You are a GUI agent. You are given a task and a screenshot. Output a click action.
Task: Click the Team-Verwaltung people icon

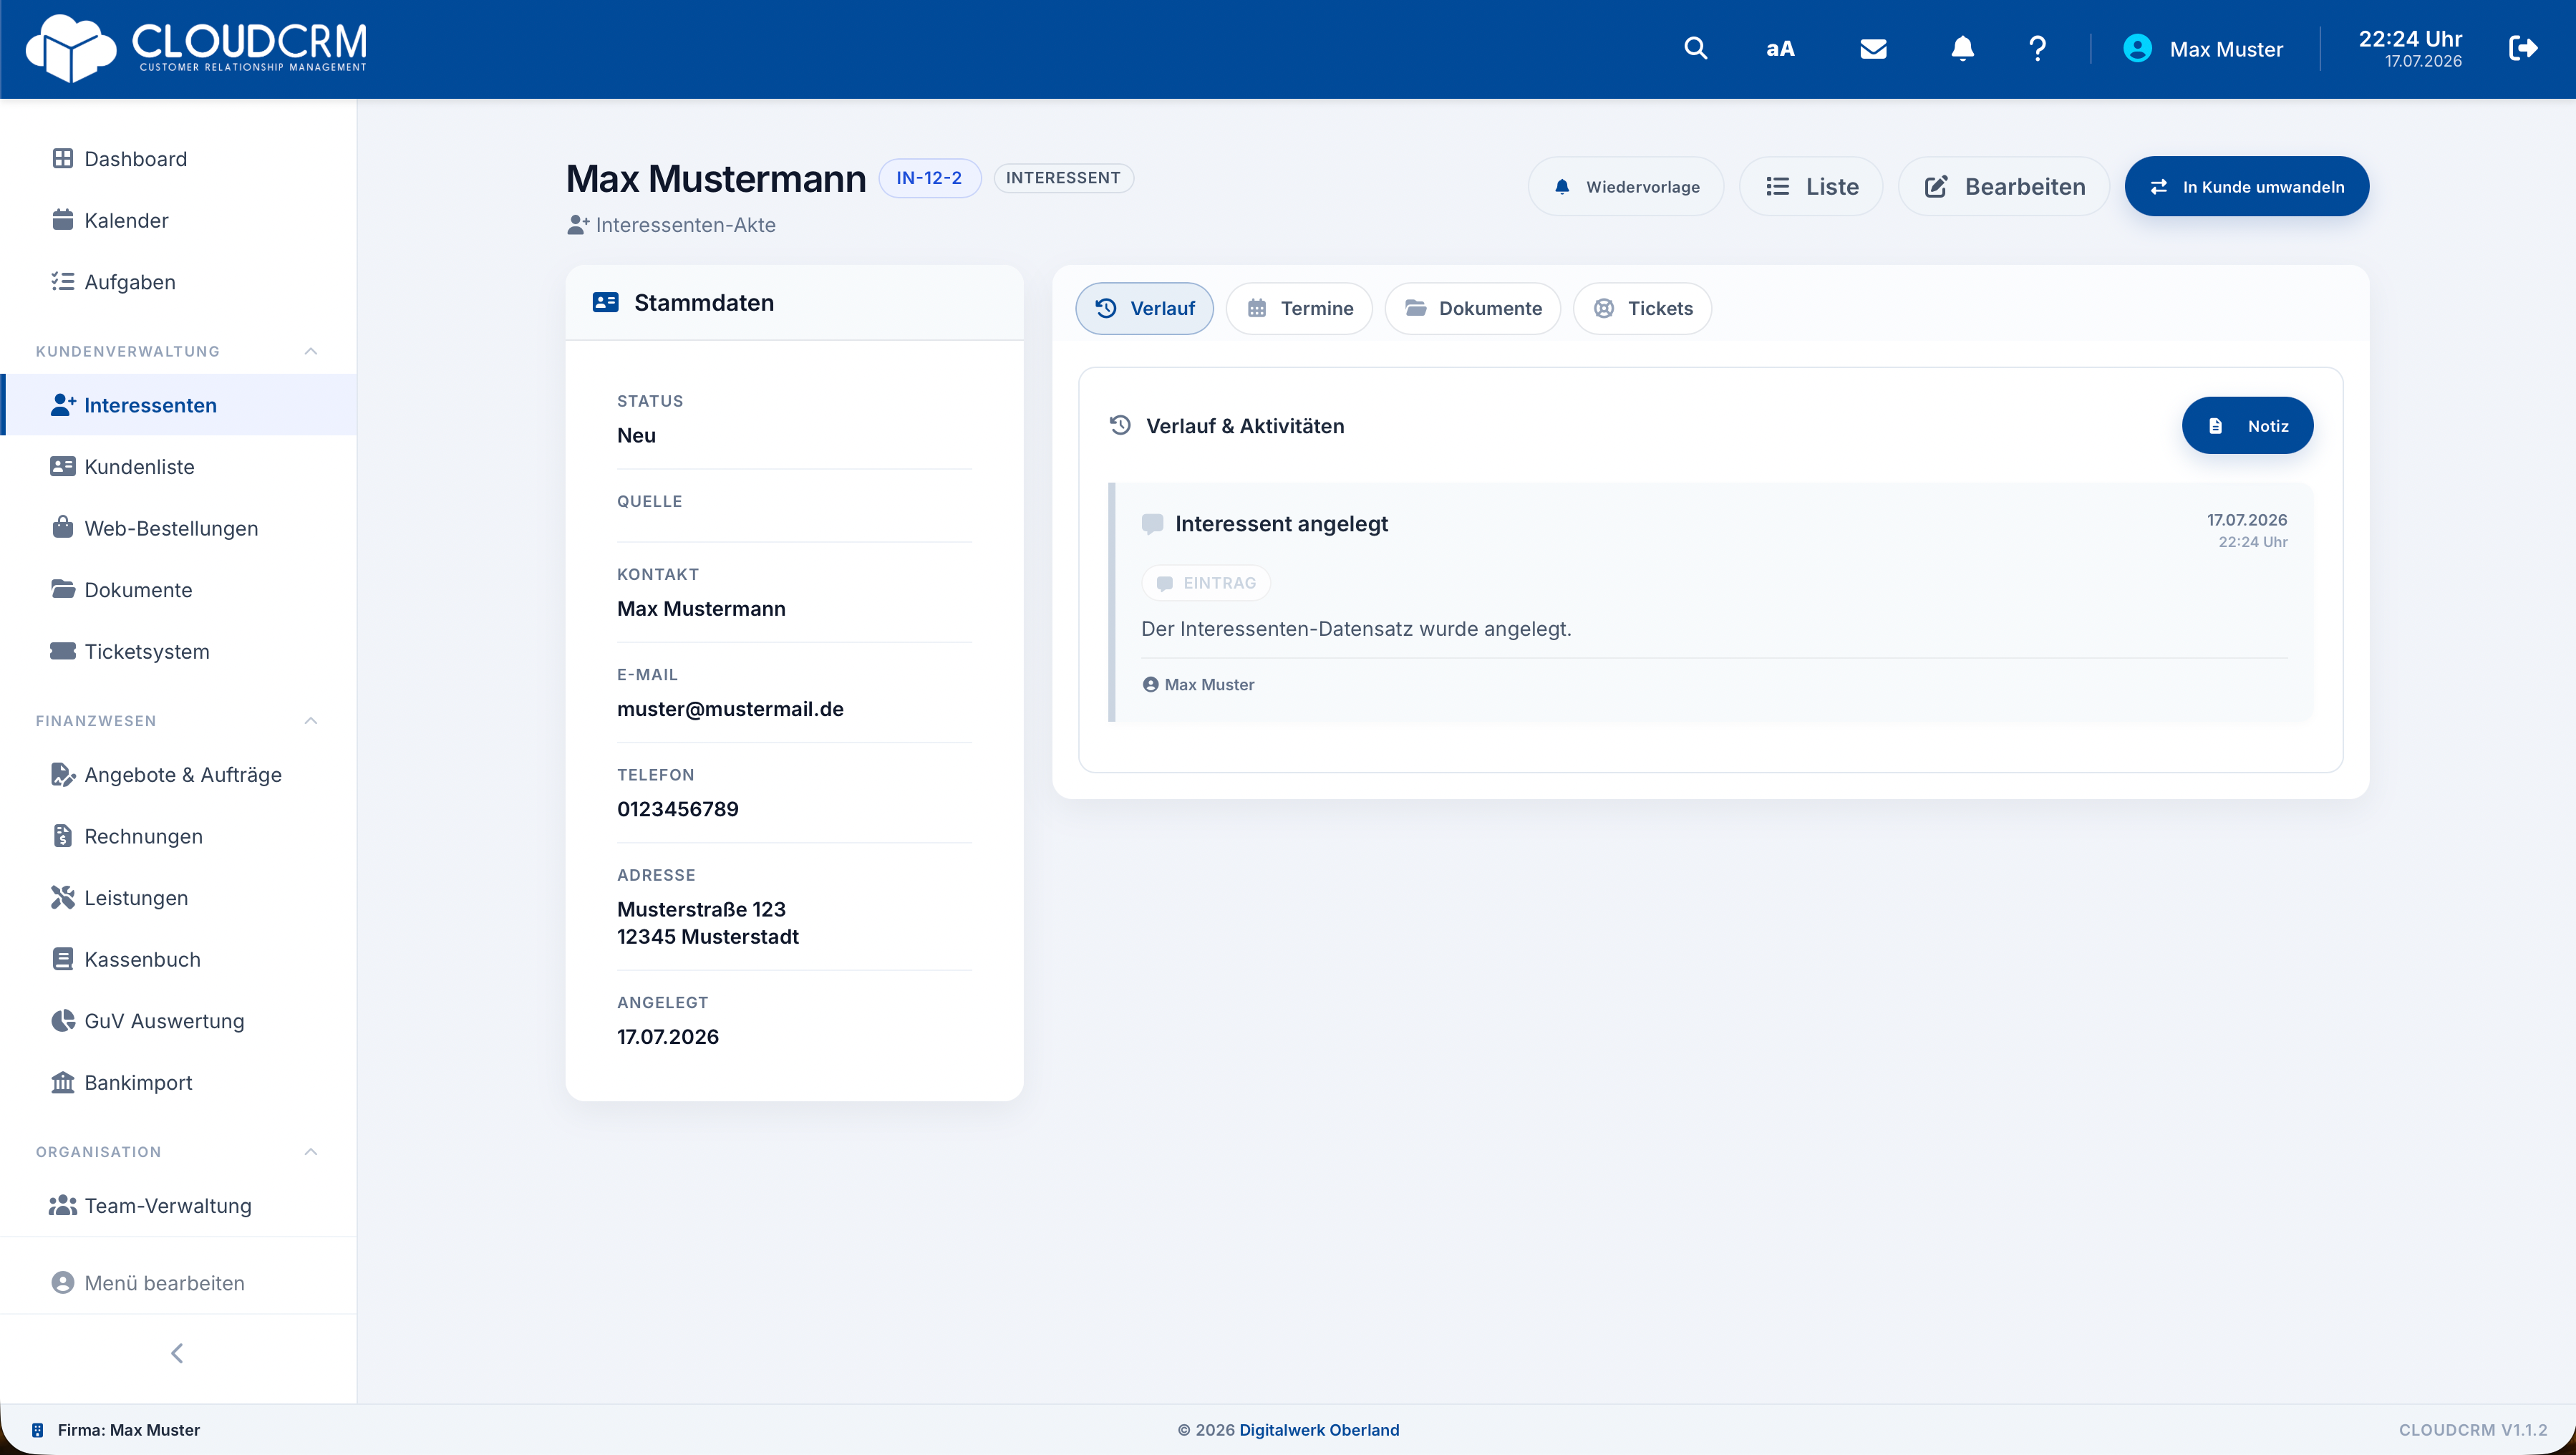point(63,1205)
